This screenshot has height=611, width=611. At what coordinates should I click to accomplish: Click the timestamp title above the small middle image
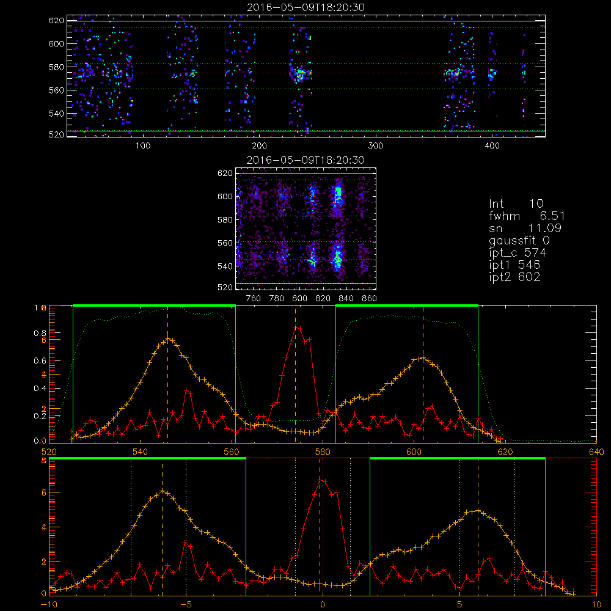[305, 160]
